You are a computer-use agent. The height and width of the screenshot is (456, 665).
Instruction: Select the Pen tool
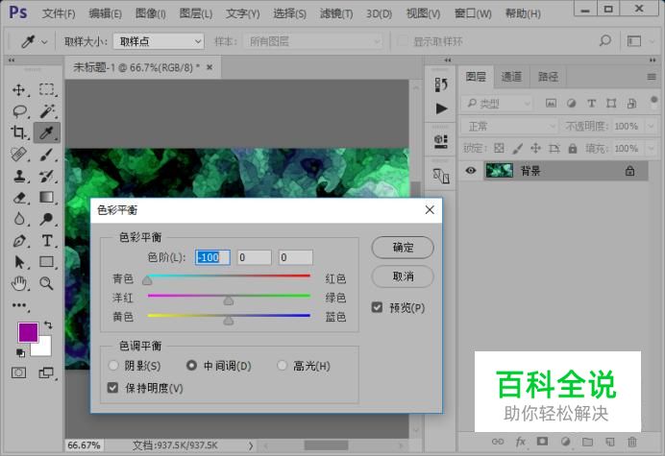(x=18, y=241)
